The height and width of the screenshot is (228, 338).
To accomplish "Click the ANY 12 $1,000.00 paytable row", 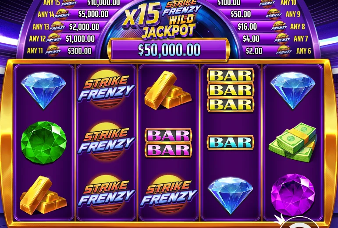I will tap(63, 39).
